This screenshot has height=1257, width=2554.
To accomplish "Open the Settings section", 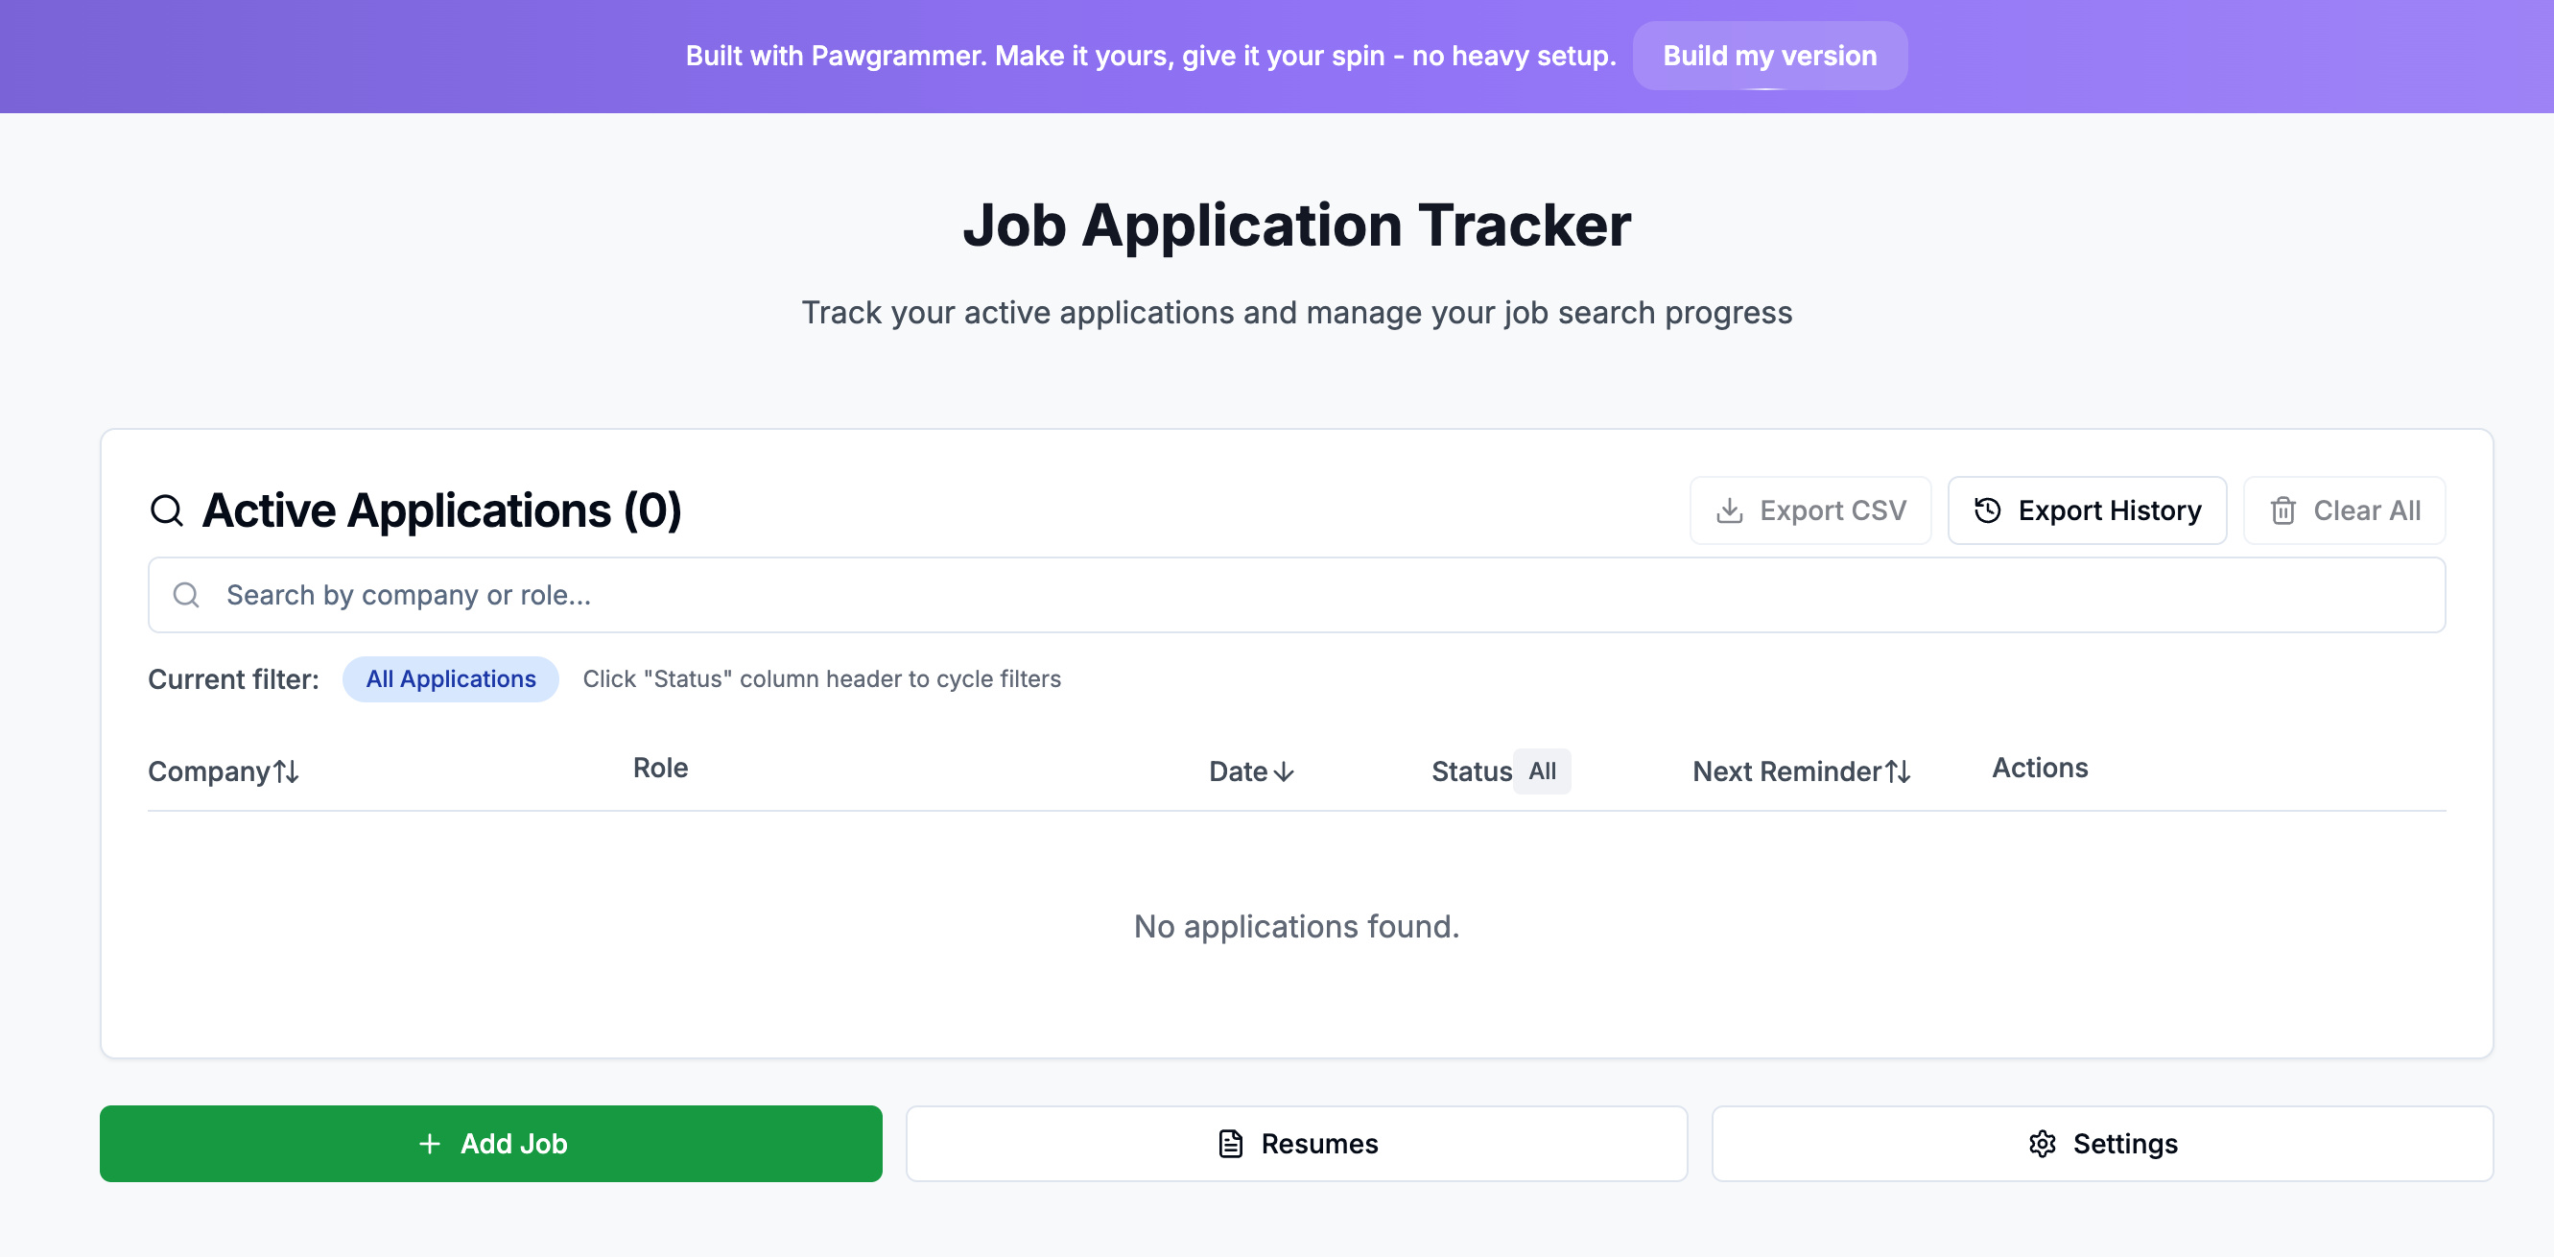I will [x=2102, y=1144].
